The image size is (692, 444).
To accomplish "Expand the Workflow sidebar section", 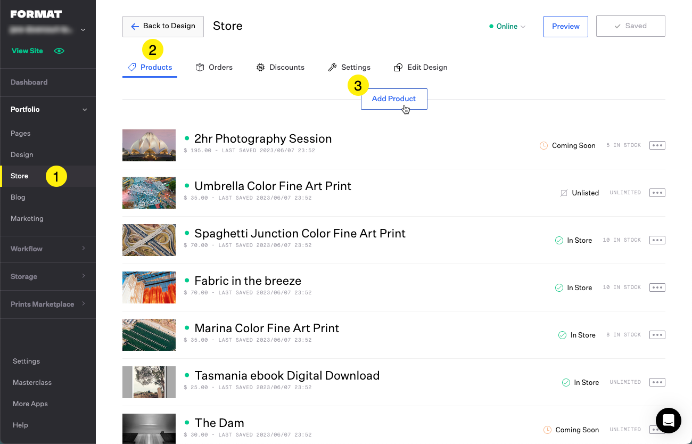I will point(48,249).
